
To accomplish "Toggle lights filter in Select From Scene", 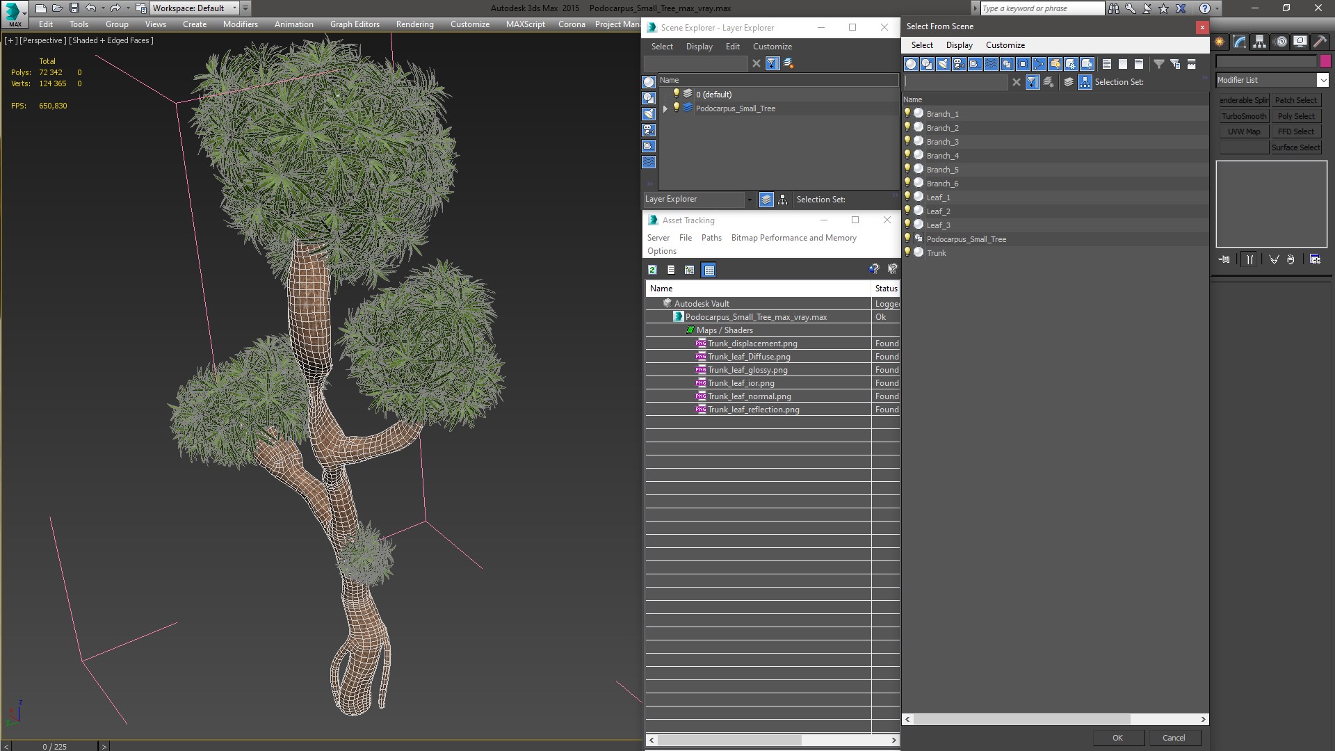I will click(x=943, y=64).
